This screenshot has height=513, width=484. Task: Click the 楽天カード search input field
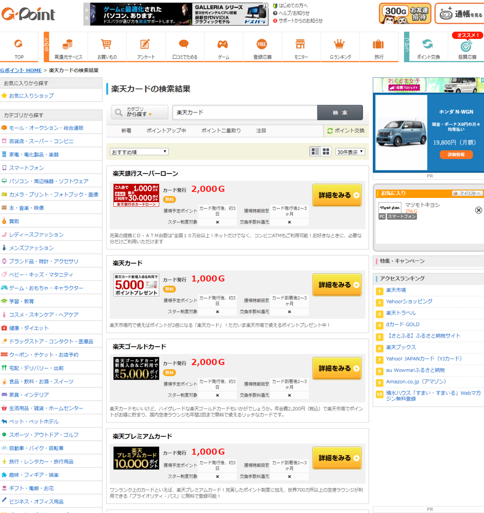[245, 112]
